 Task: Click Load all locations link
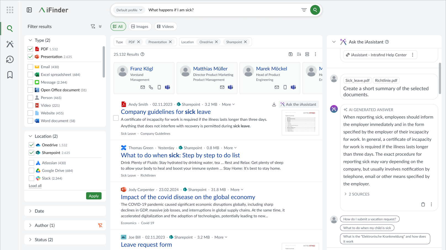coord(35,186)
